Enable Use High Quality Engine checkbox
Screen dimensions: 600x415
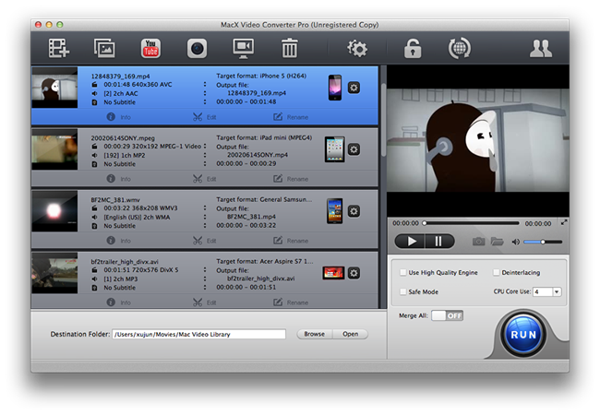point(402,273)
